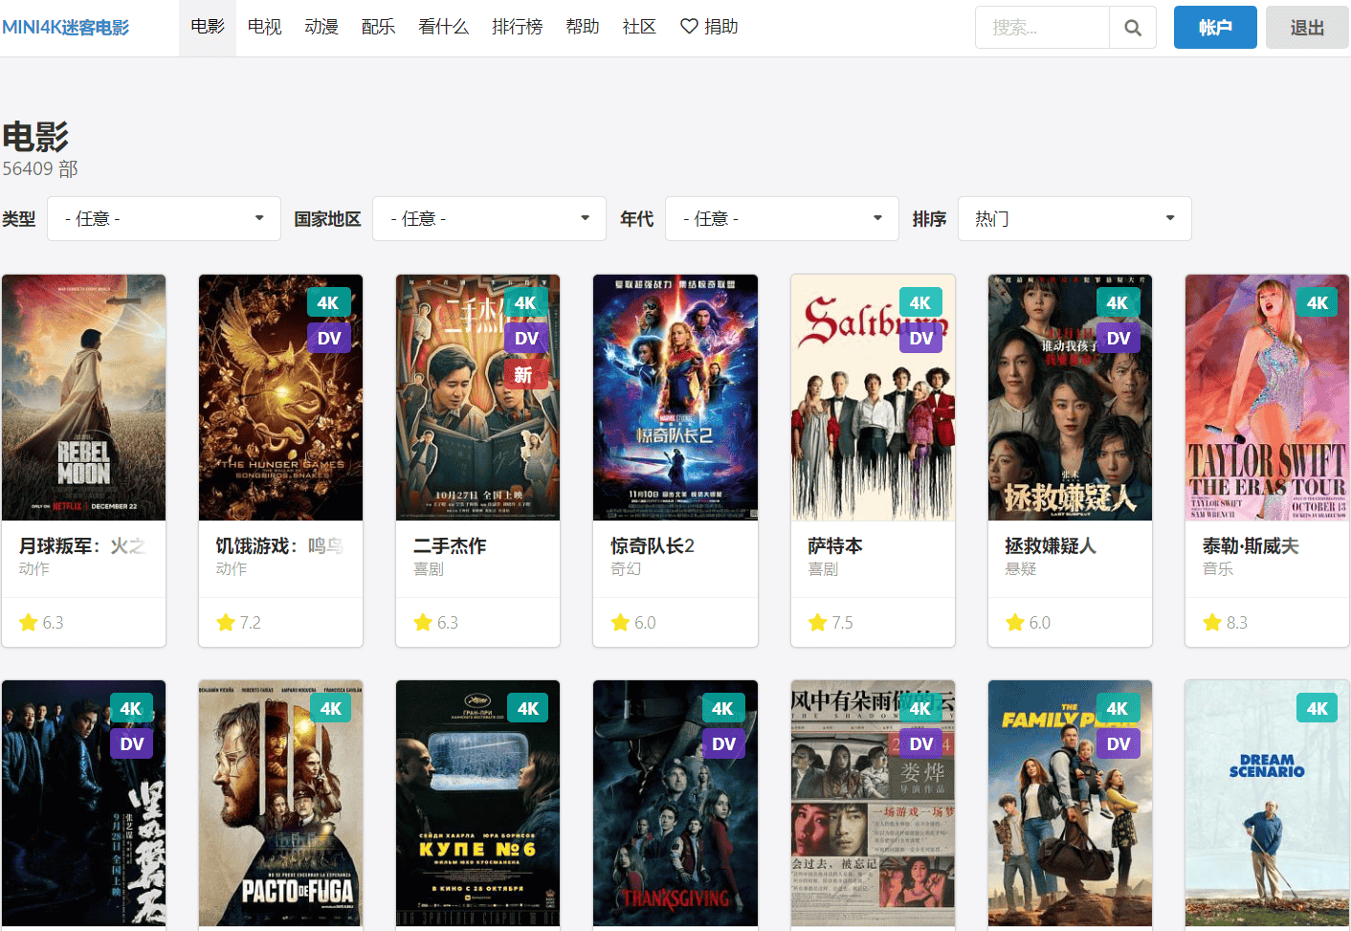Open the 二手杰作 title link
1351x931 pixels.
point(450,545)
